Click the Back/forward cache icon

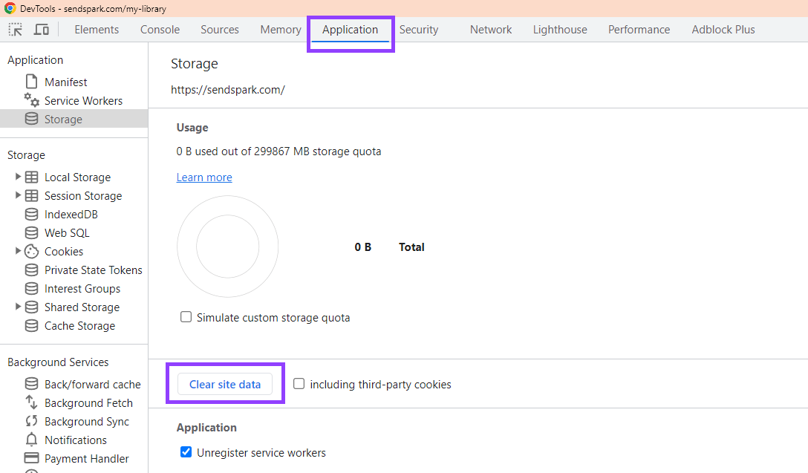click(x=31, y=385)
